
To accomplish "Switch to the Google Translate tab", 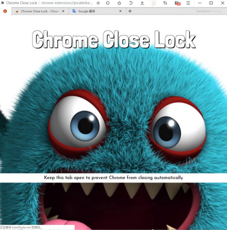I will pos(97,11).
